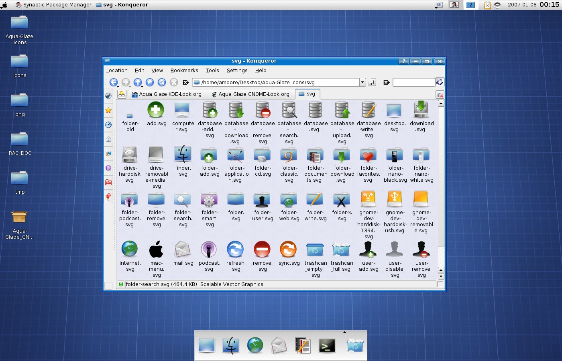Open the location bar history dropdown
Screen dimensions: 562x361
(x=362, y=82)
